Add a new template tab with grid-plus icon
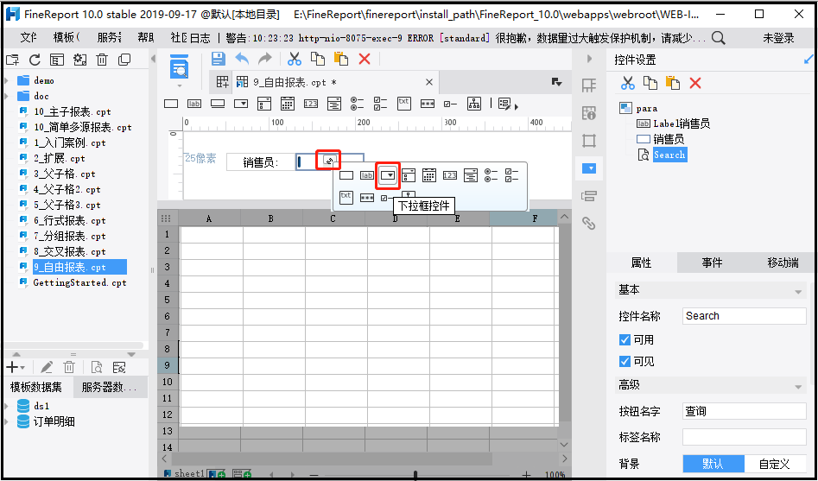 coord(223,82)
